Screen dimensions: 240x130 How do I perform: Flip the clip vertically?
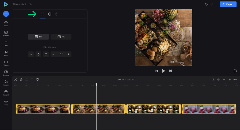tap(38, 54)
